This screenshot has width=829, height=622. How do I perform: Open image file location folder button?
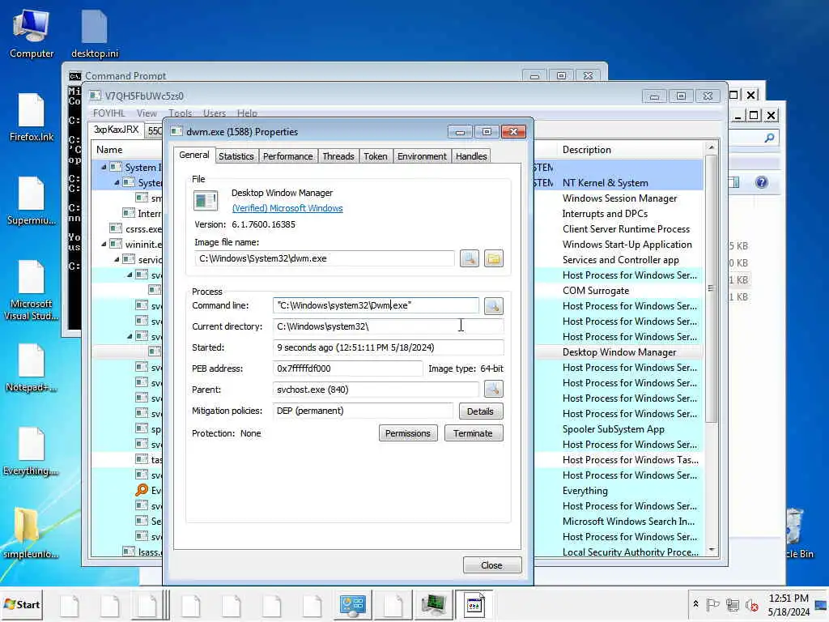tap(493, 258)
